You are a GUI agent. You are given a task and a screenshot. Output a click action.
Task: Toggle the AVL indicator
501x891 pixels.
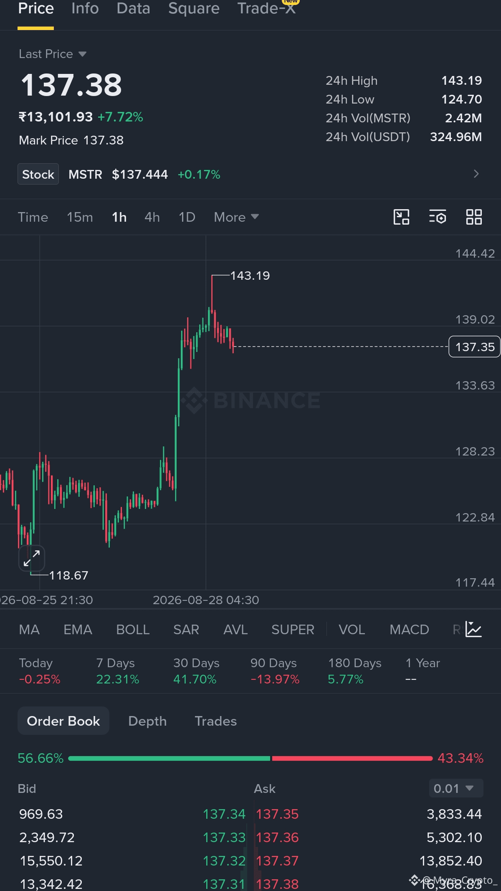pos(235,629)
